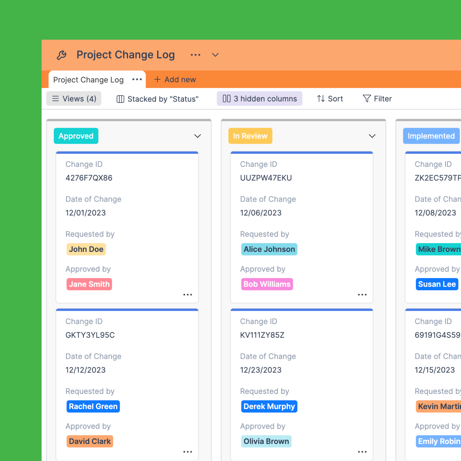Click the hidden columns icon
This screenshot has width=461, height=461.
tap(226, 98)
